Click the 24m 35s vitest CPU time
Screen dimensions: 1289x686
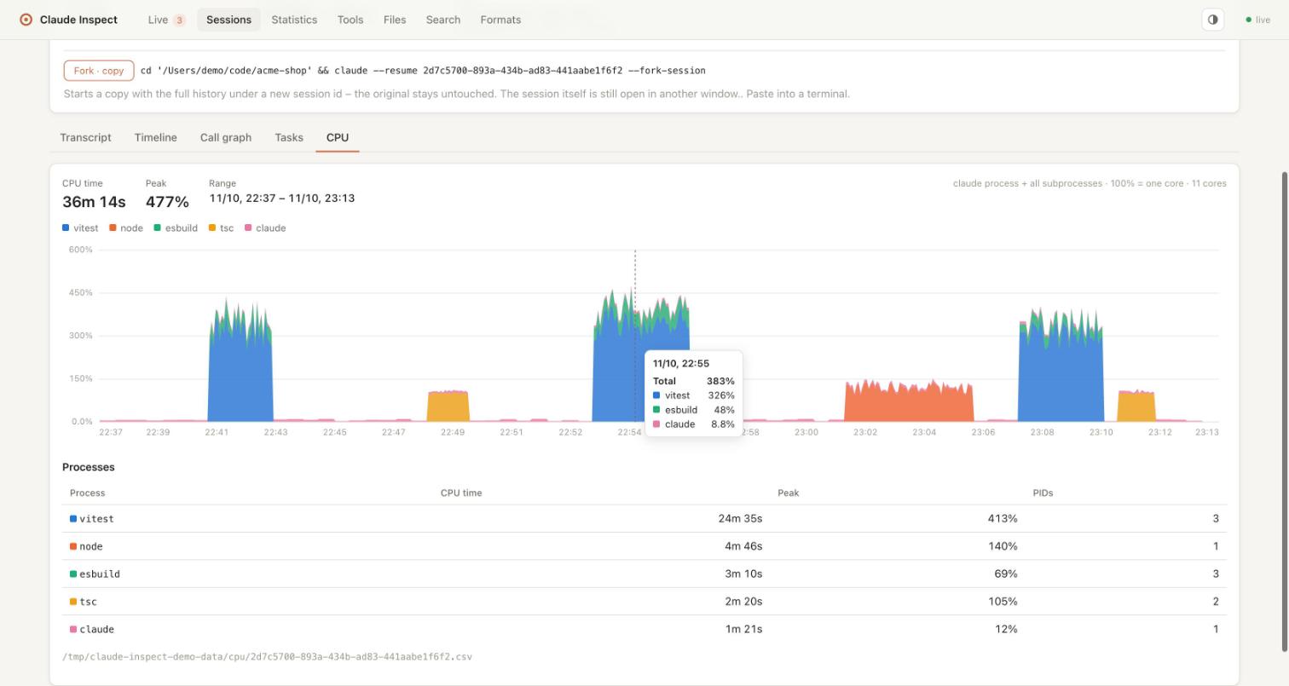tap(740, 519)
